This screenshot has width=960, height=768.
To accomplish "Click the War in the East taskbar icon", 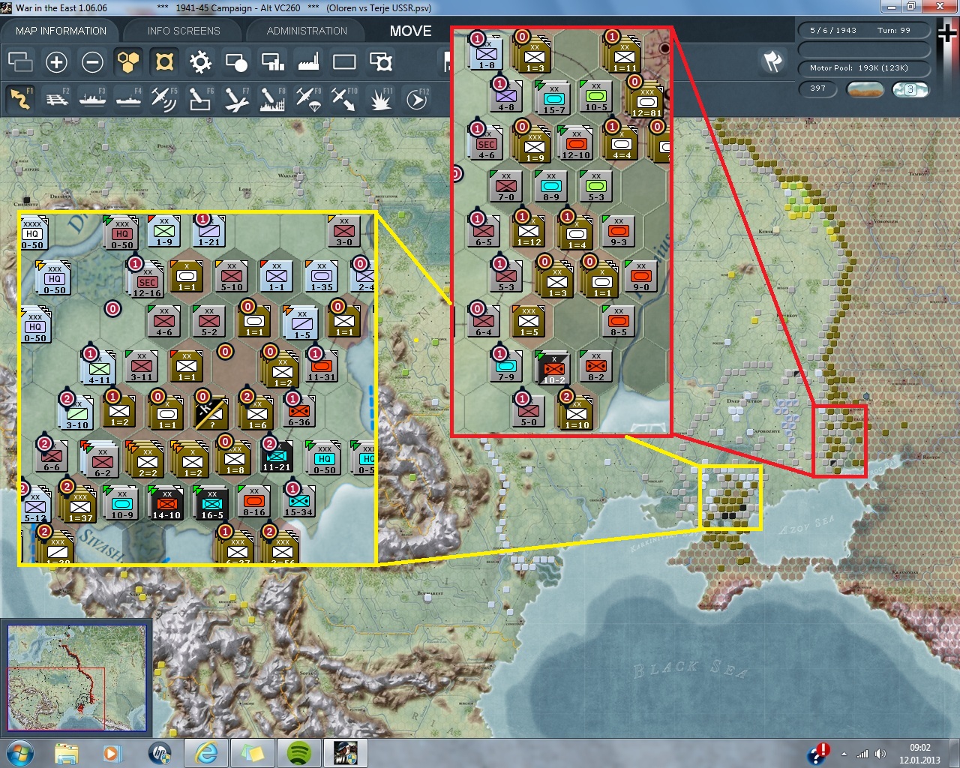I will point(345,753).
